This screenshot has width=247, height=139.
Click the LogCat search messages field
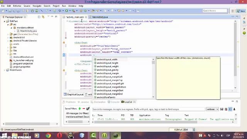[148, 109]
